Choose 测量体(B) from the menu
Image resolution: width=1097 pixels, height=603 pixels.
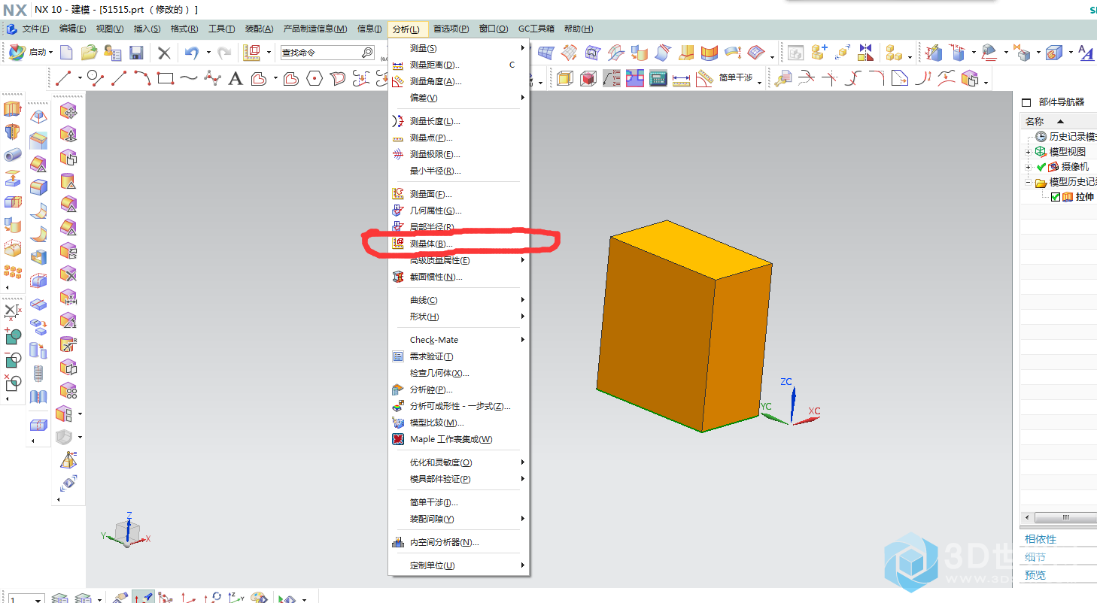458,244
